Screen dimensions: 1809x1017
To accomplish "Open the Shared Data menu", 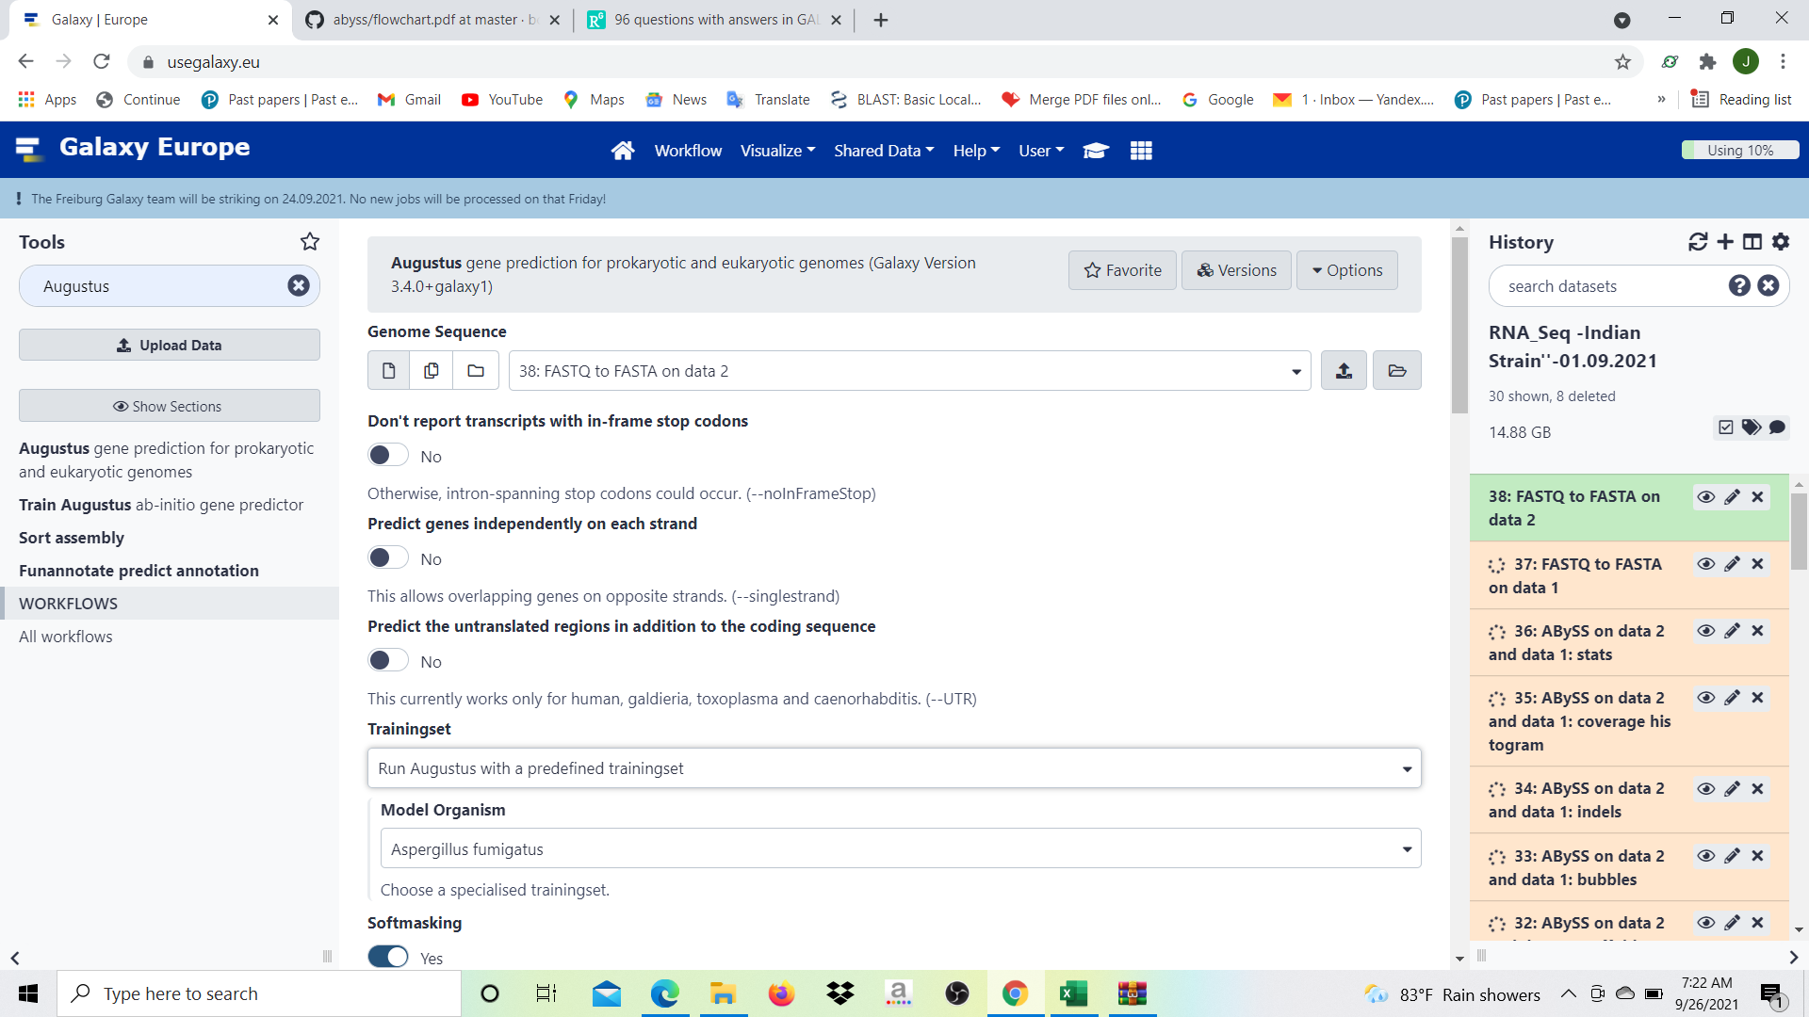I will pos(883,151).
